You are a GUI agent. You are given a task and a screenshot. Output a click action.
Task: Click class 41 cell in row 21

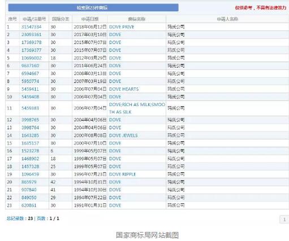pos(53,190)
